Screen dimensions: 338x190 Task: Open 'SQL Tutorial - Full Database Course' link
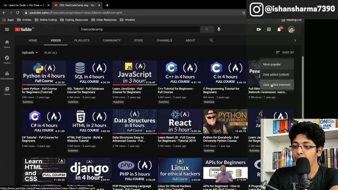[x=86, y=90]
